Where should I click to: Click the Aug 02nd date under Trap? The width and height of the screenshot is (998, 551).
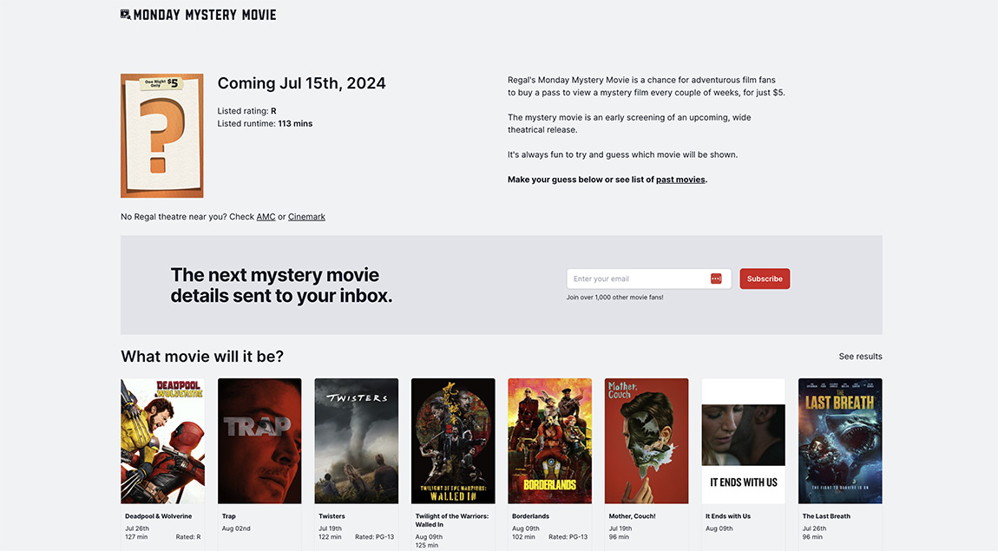point(236,528)
